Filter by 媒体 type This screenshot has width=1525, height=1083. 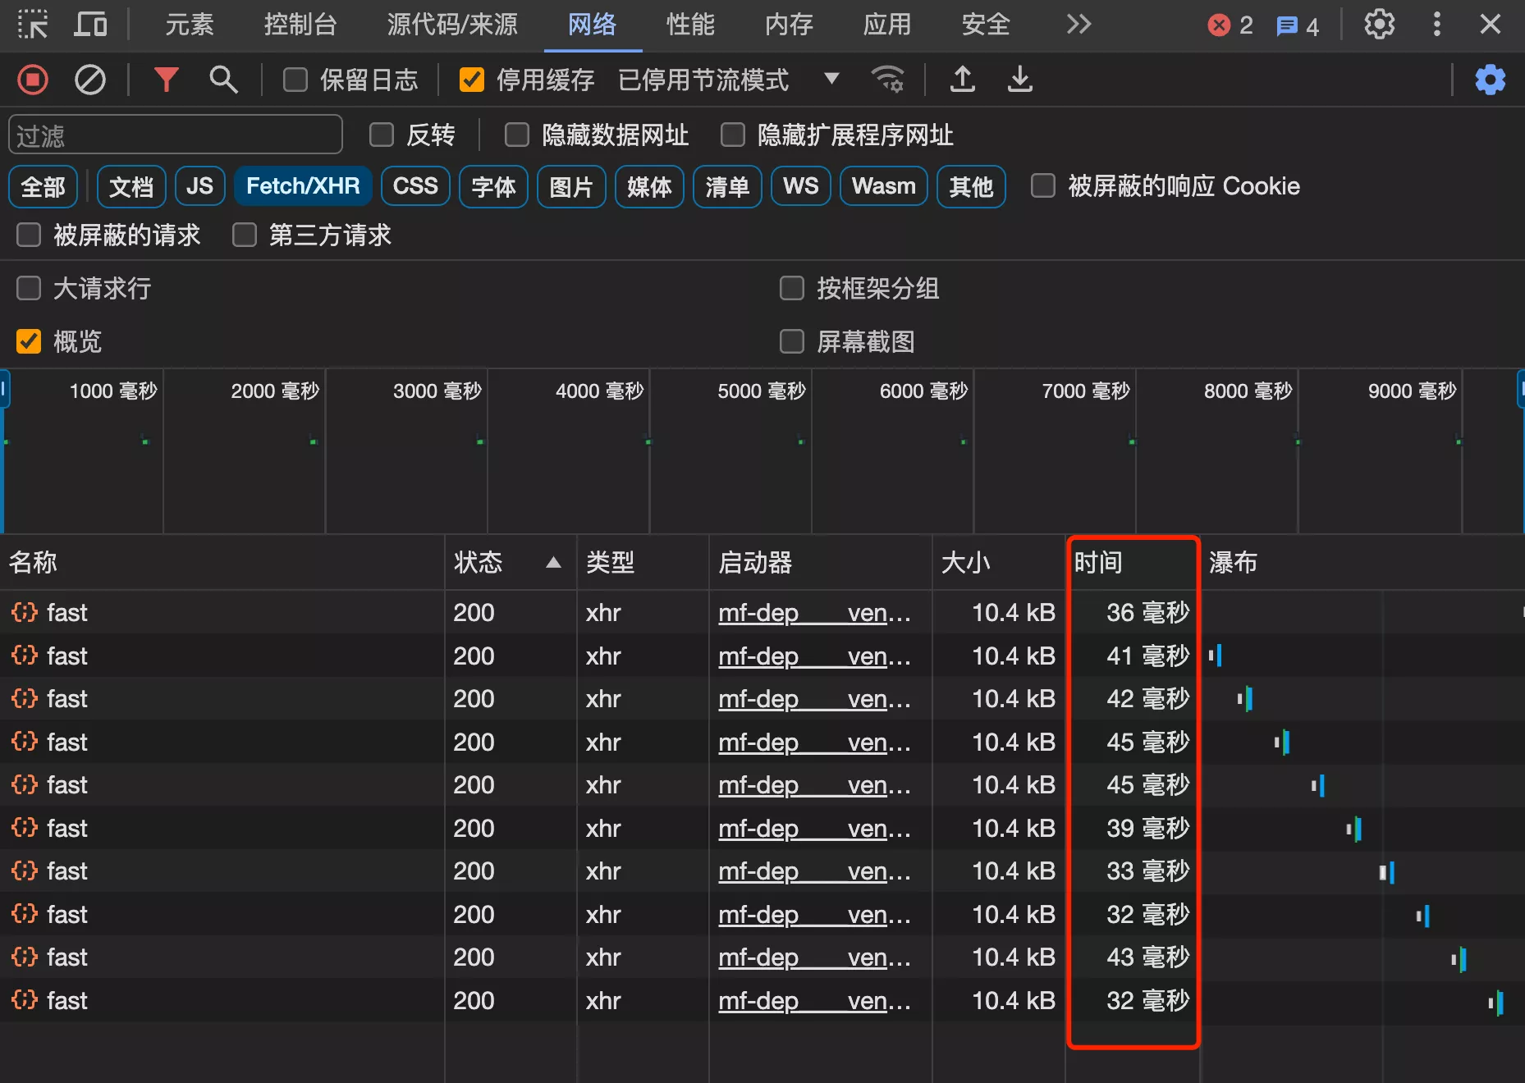tap(649, 186)
